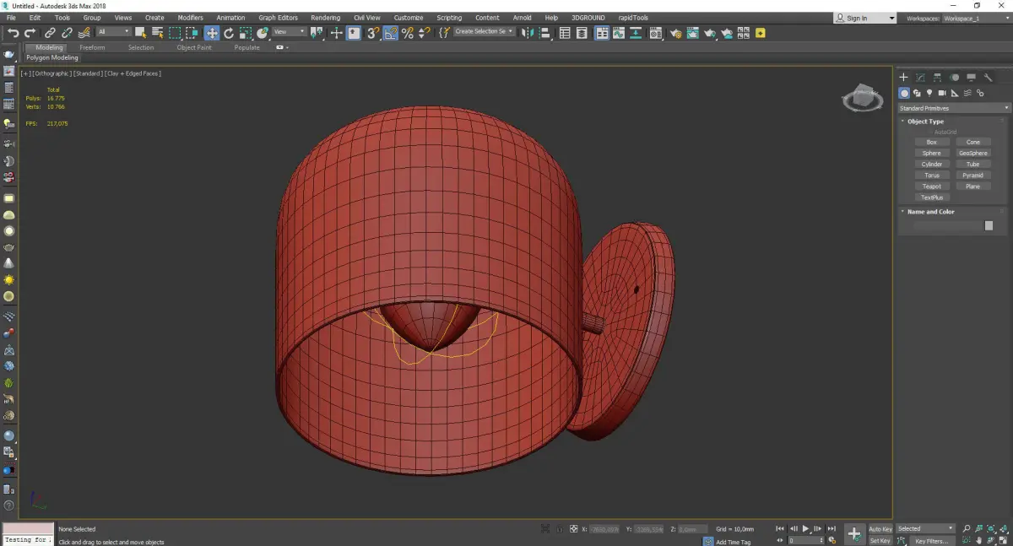Switch to the Freeform ribbon tab
Viewport: 1013px width, 546px height.
pyautogui.click(x=92, y=47)
